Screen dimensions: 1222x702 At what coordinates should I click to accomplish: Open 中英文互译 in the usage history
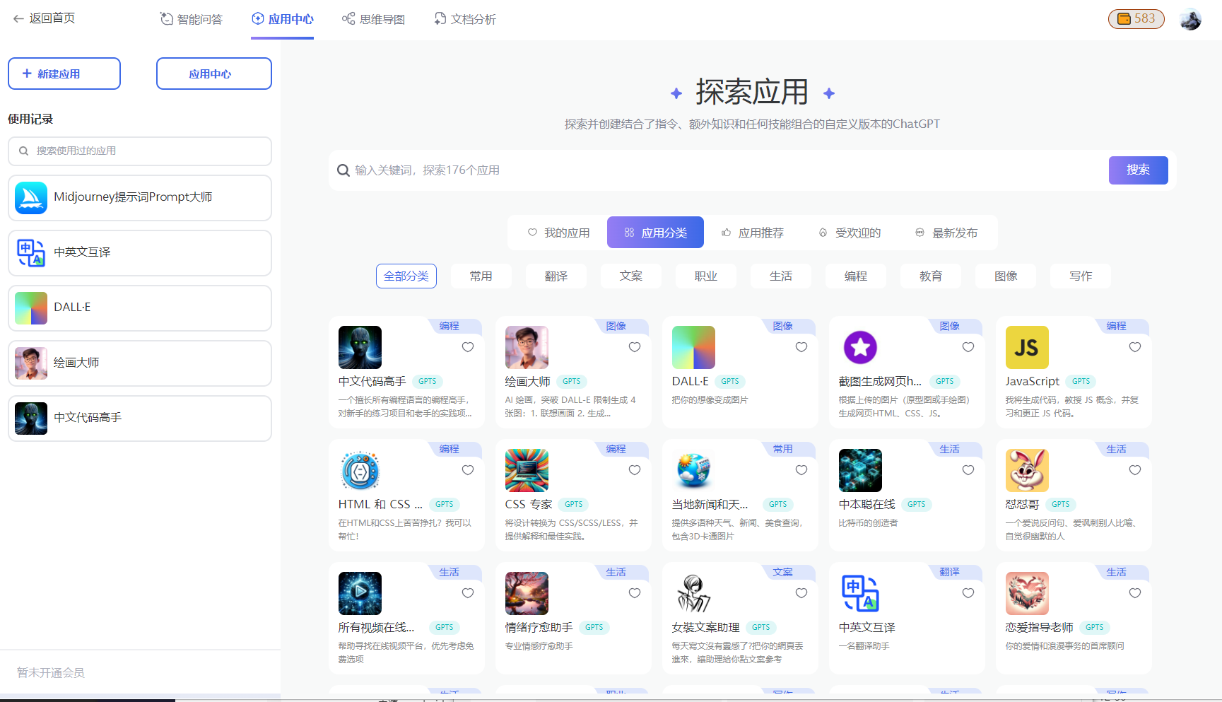(140, 252)
